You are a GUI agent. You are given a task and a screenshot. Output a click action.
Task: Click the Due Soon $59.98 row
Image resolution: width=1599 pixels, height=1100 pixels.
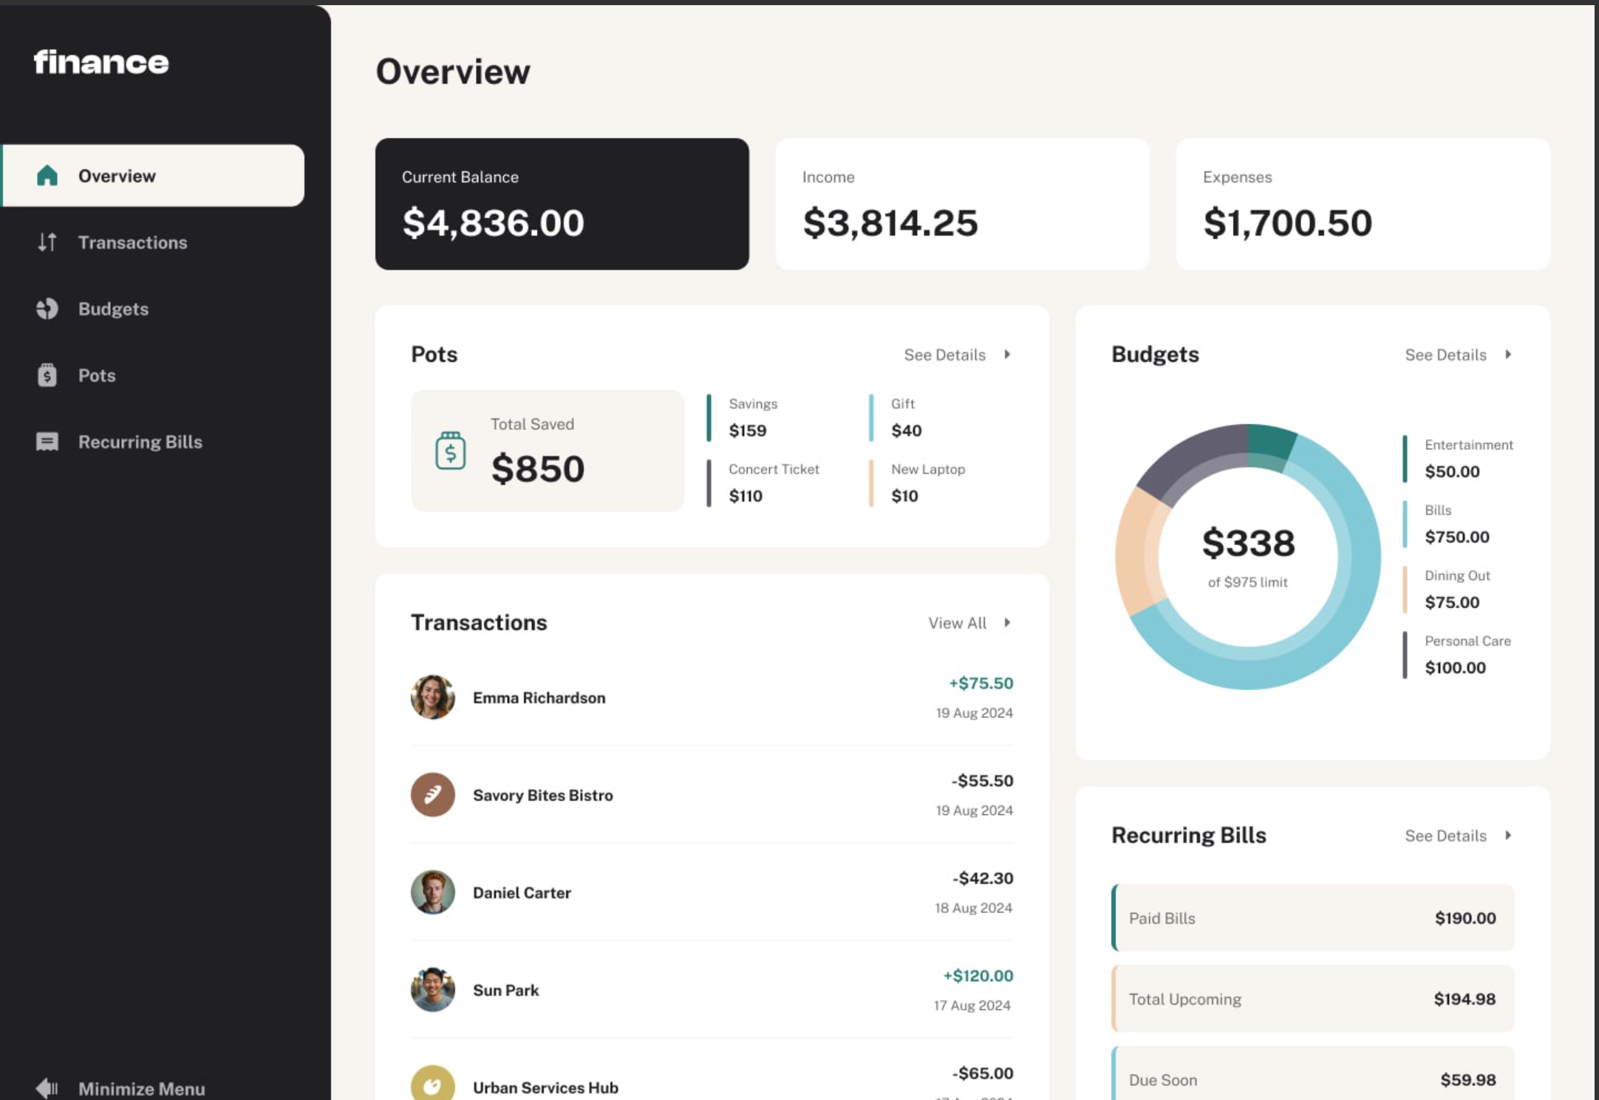pos(1313,1073)
